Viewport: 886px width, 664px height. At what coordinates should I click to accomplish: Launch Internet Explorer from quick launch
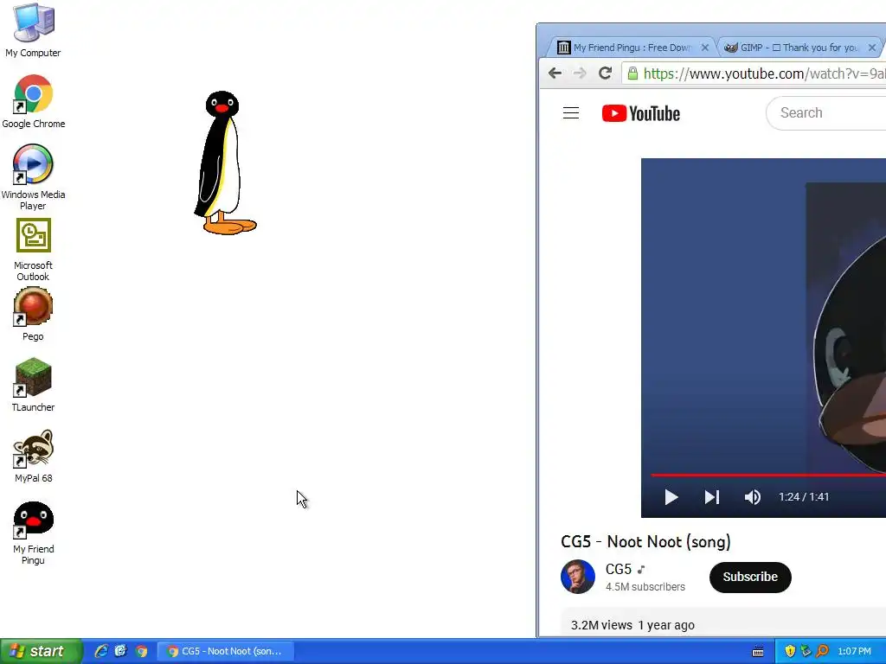pos(101,651)
